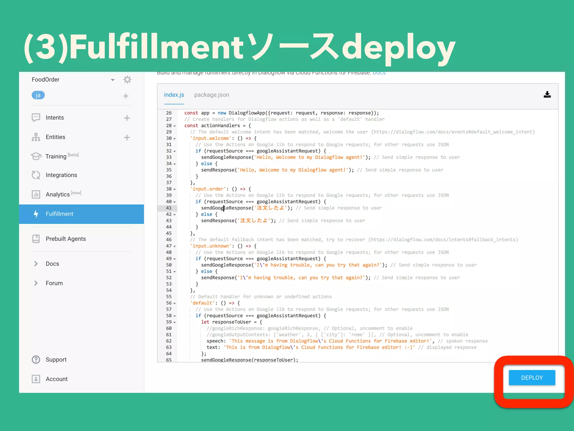This screenshot has width=574, height=431.
Task: Switch to index.js tab
Action: [x=174, y=95]
